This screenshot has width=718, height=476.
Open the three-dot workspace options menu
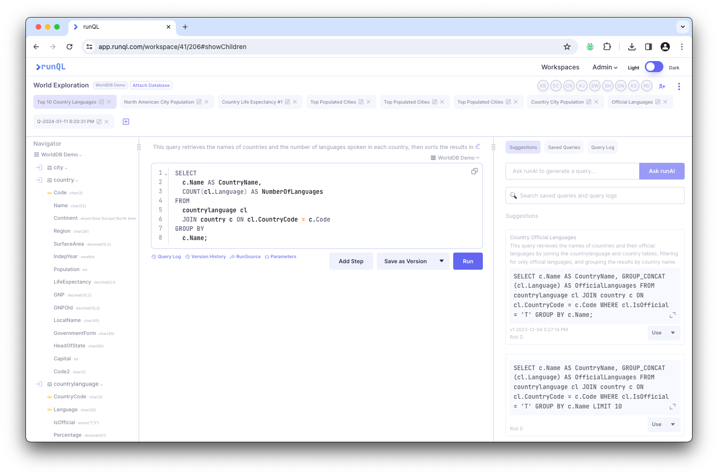click(x=679, y=86)
